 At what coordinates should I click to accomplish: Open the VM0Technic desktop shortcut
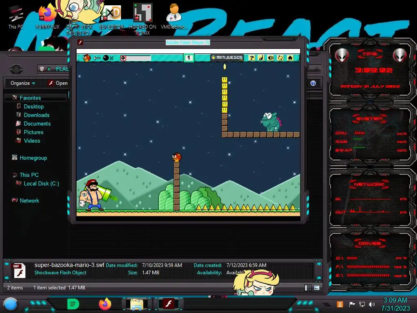(174, 16)
